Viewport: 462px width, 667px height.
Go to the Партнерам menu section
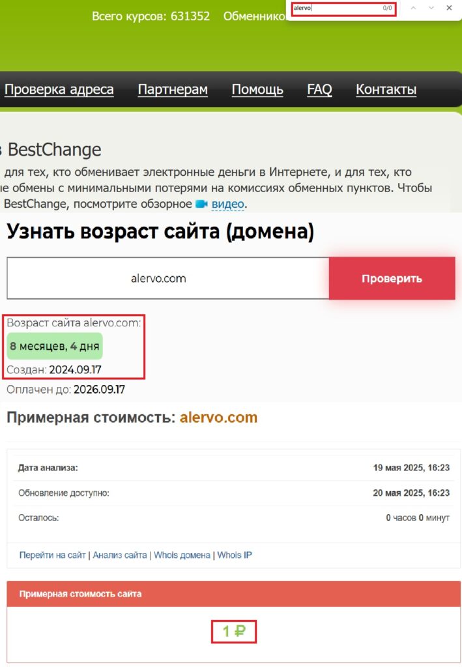coord(173,90)
